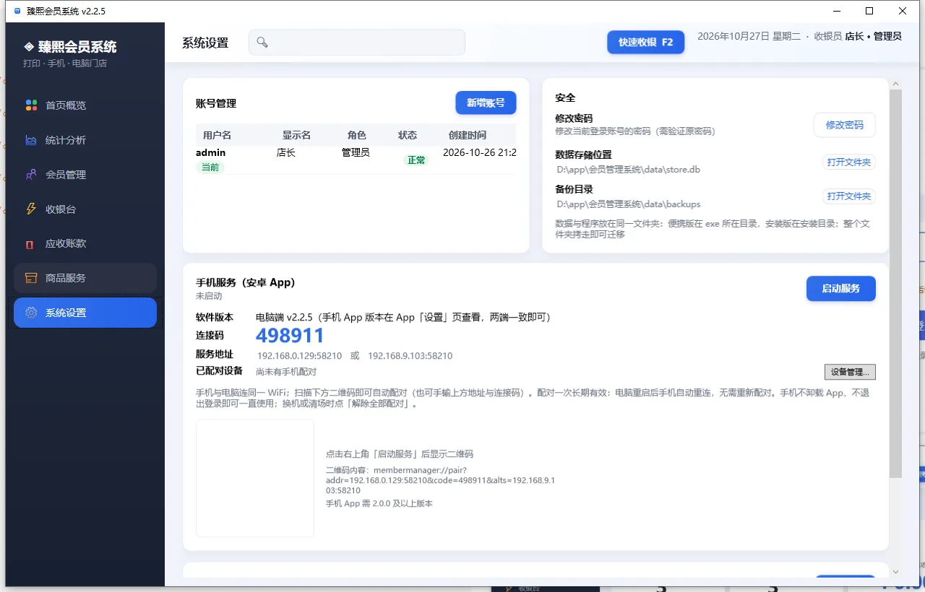Click the path D:\app\会员管理系统\data\store.db
925x592 pixels.
tap(628, 170)
